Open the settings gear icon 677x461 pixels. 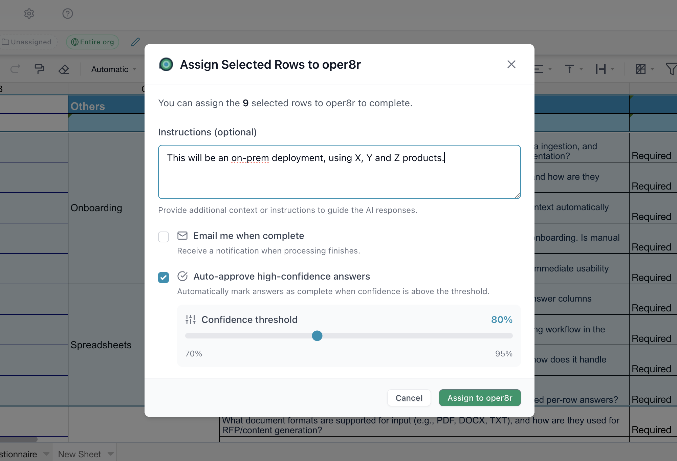pyautogui.click(x=29, y=14)
